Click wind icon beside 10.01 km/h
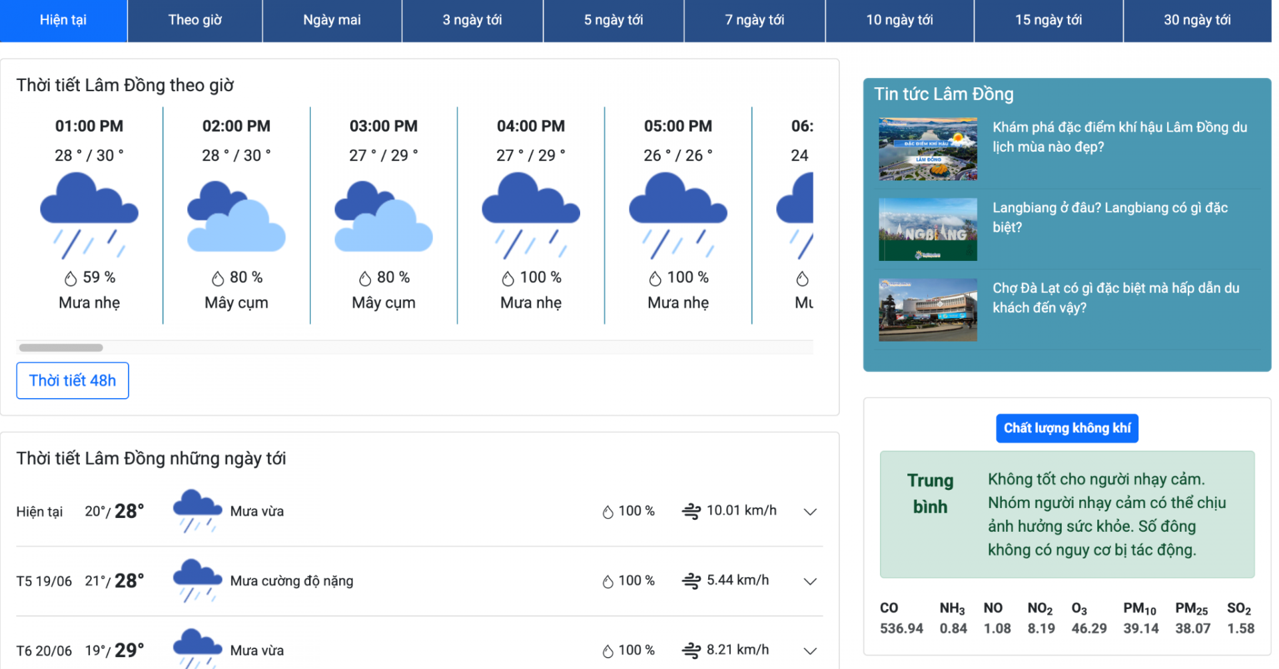Viewport: 1279px width, 669px height. (691, 511)
